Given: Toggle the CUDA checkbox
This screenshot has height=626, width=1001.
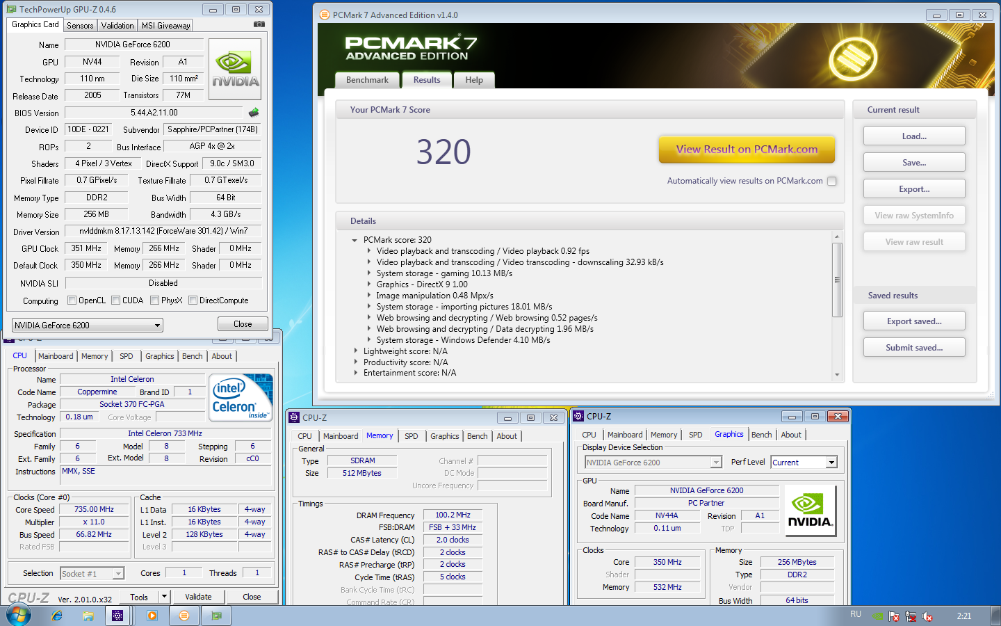Looking at the screenshot, I should (x=115, y=300).
